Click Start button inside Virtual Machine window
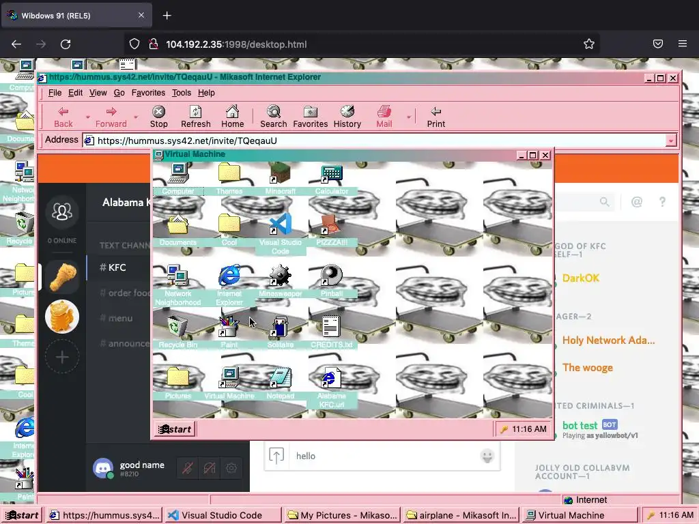Viewport: 699px width, 524px height. 175,429
